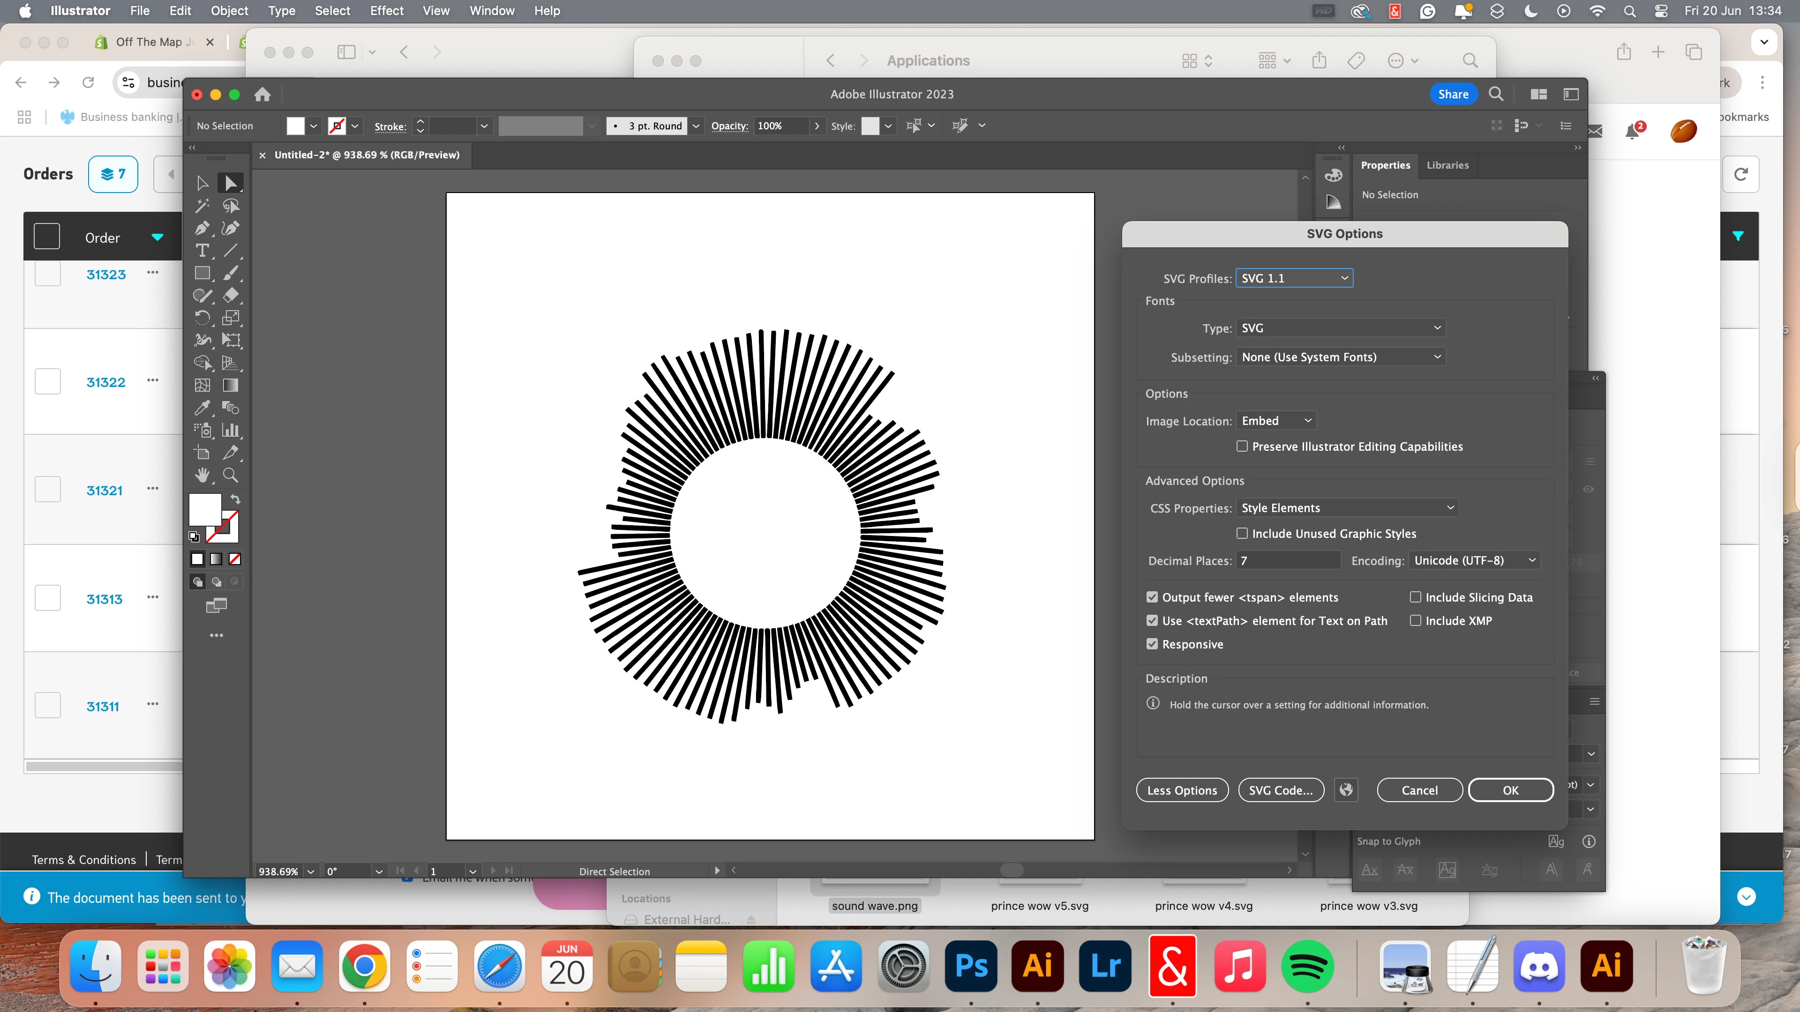Click the globe preview icon in SVG Options
Image resolution: width=1800 pixels, height=1012 pixels.
[1346, 790]
